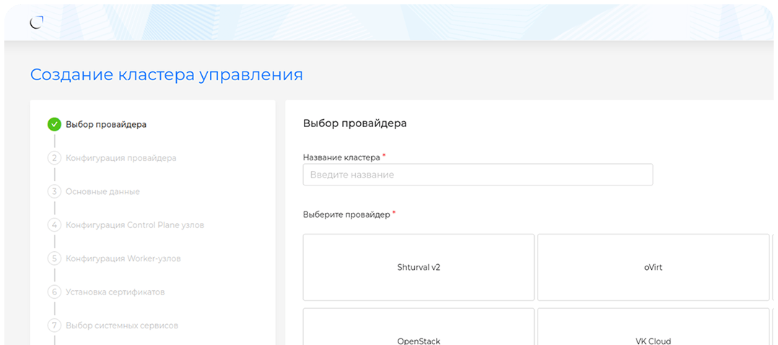778x345 pixels.
Task: Select "Конфигурация Control Plane узлов" step
Action: (135, 225)
